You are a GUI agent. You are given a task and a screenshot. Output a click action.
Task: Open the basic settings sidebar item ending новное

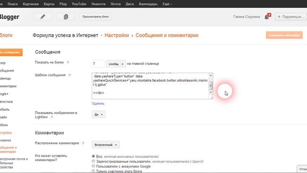click(x=5, y=140)
